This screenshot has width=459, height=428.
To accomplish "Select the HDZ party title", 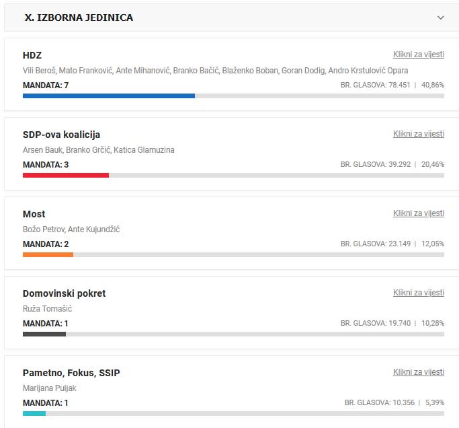I will (x=32, y=55).
